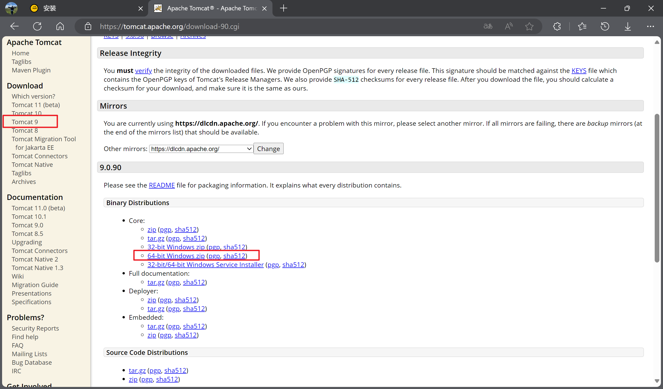
Task: Open Security Reports in the sidebar
Action: tap(35, 328)
